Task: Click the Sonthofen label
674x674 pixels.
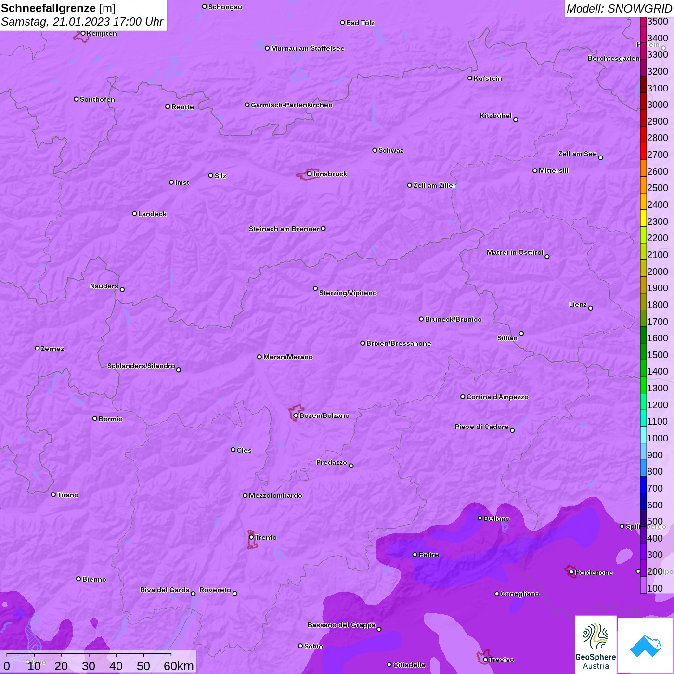Action: click(x=97, y=99)
